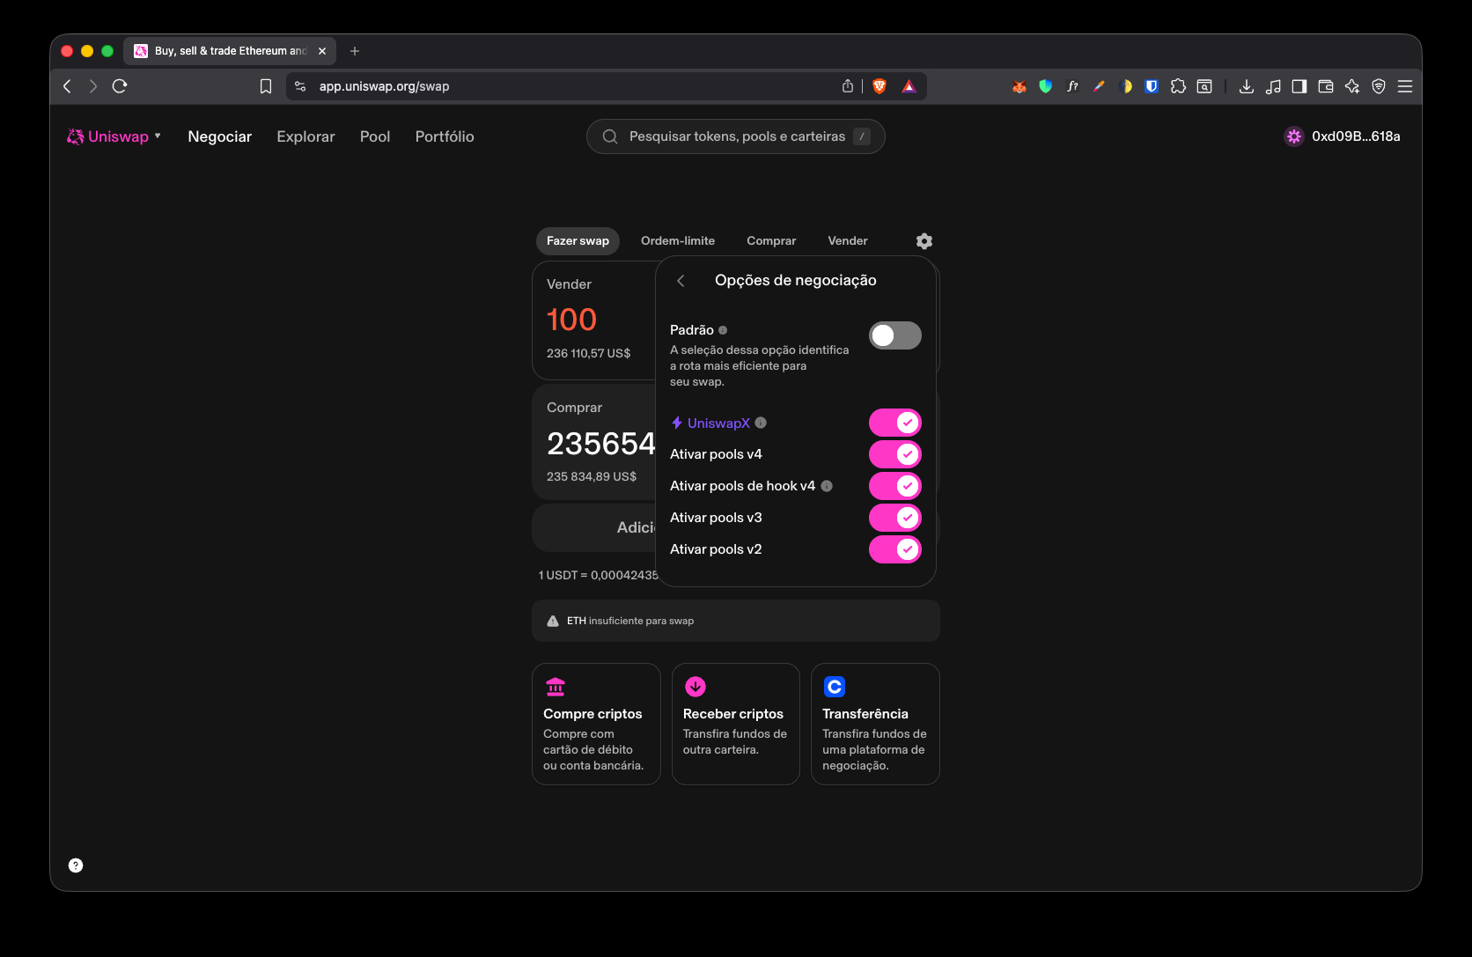Image resolution: width=1472 pixels, height=957 pixels.
Task: Click the wallet avatar icon
Action: pyautogui.click(x=1293, y=136)
